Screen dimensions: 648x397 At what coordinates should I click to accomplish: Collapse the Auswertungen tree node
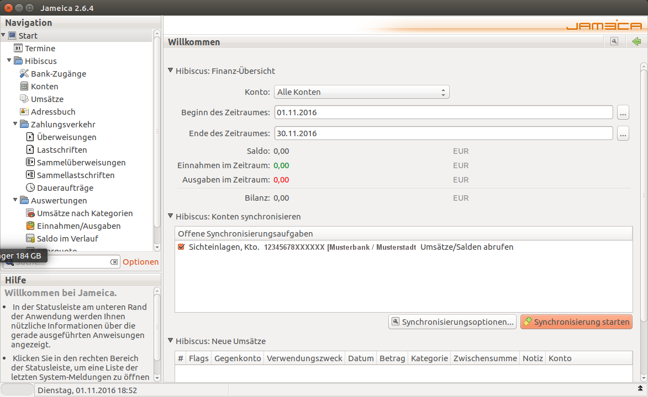point(15,200)
